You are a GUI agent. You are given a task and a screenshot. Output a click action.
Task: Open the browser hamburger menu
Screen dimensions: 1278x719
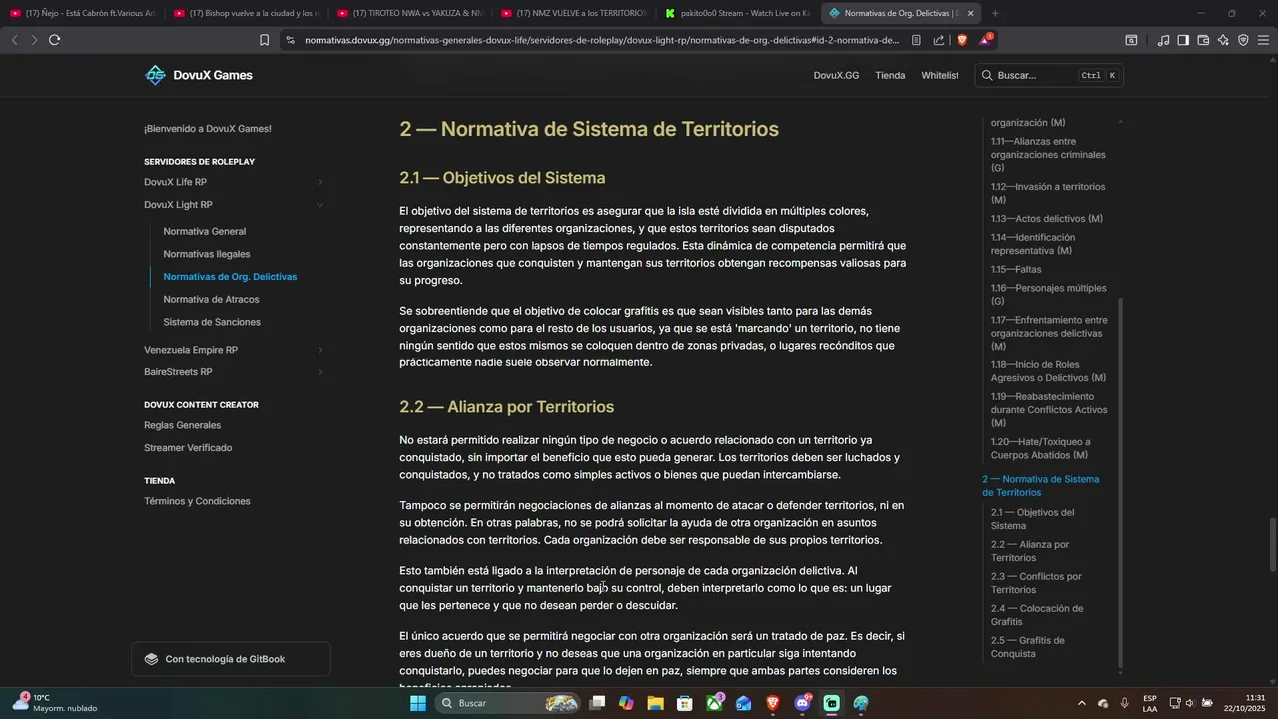[x=1263, y=40]
